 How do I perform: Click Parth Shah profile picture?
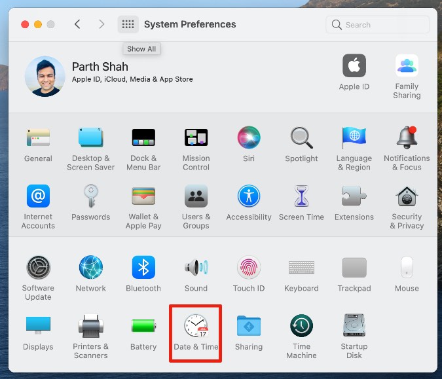click(x=45, y=77)
